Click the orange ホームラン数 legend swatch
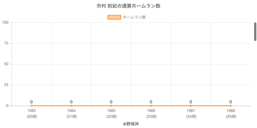257x128 pixels. tap(114, 17)
